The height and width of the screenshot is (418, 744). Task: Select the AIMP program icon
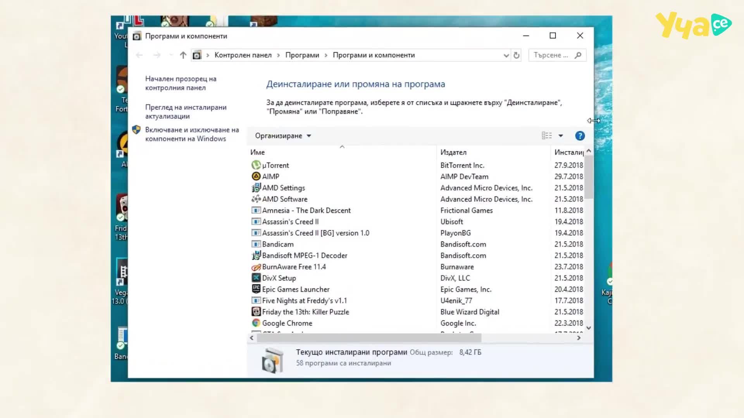(256, 176)
